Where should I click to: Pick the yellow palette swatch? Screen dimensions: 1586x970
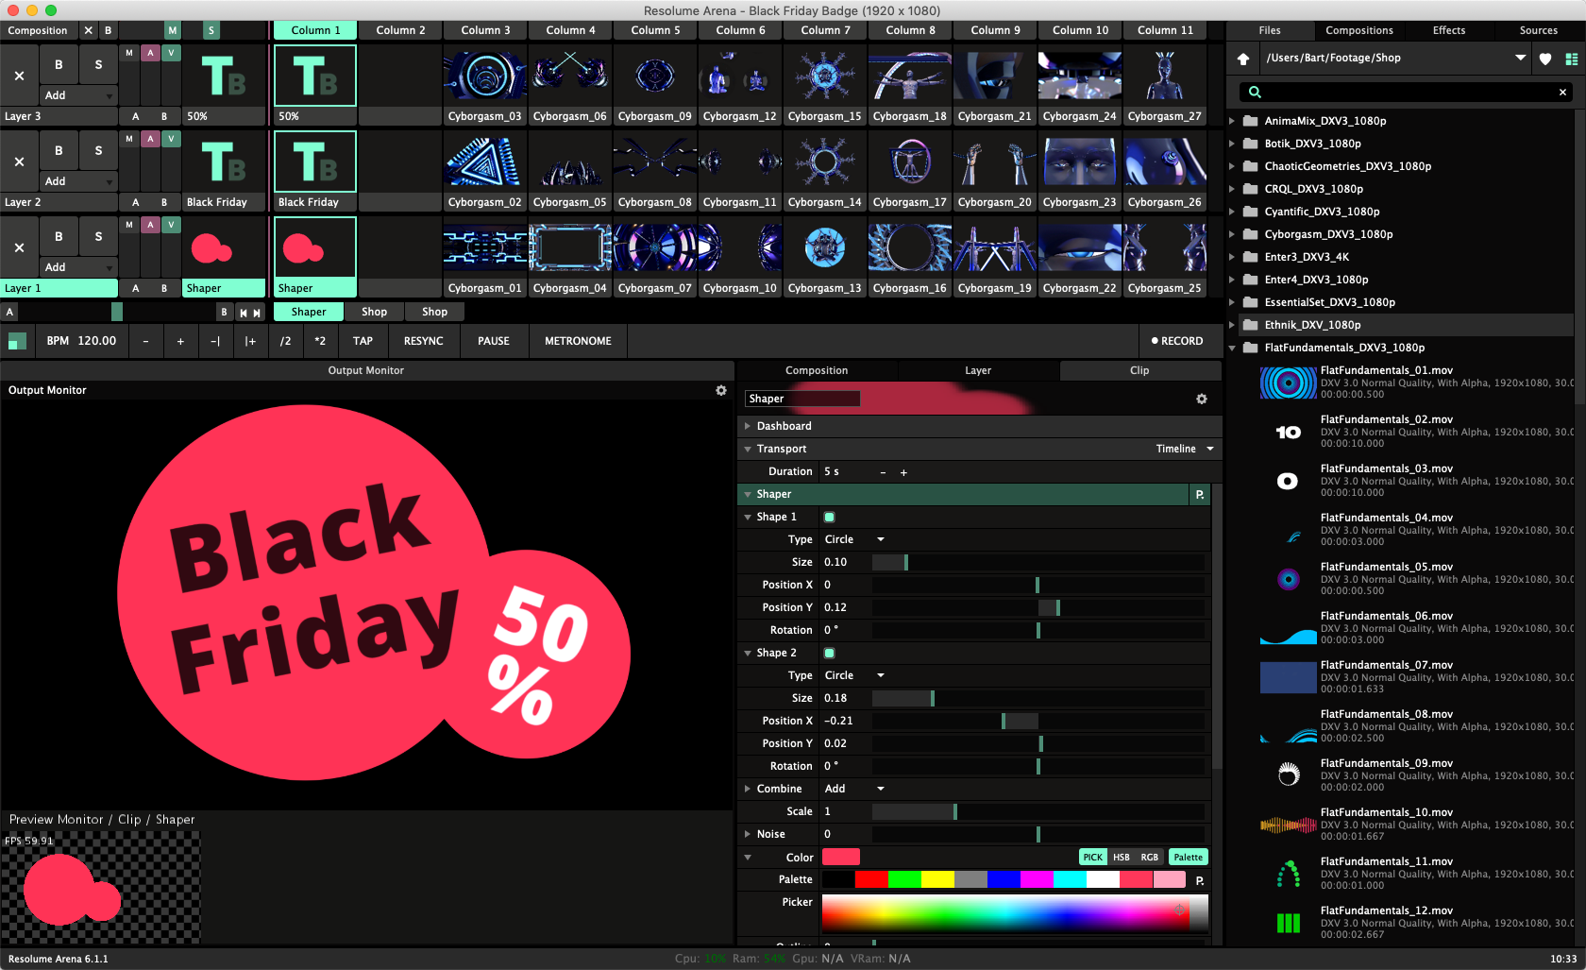point(937,879)
